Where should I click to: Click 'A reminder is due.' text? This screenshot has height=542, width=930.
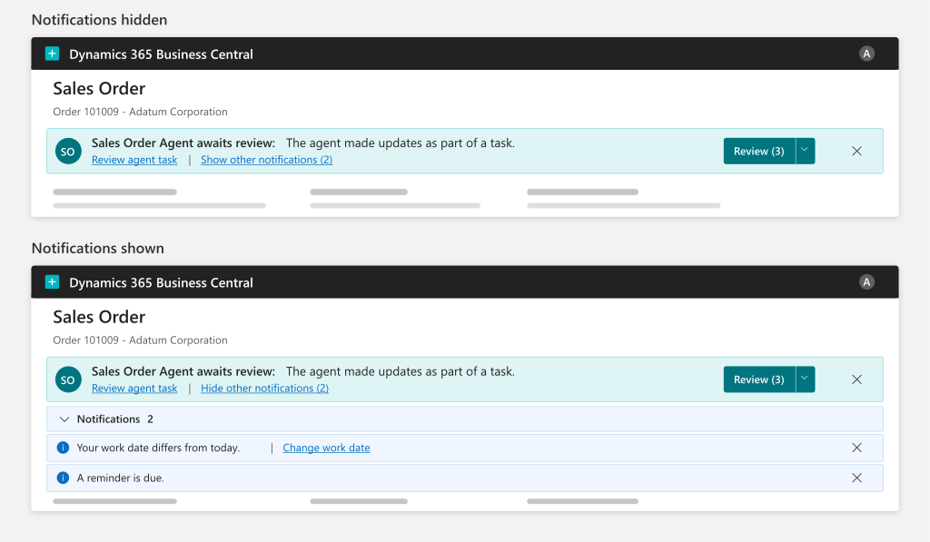click(121, 478)
